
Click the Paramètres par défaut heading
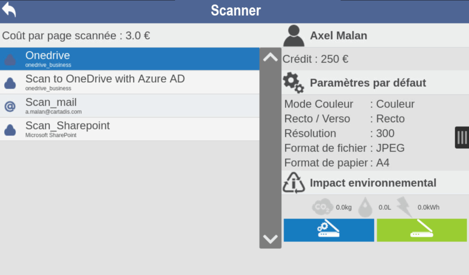pyautogui.click(x=368, y=83)
